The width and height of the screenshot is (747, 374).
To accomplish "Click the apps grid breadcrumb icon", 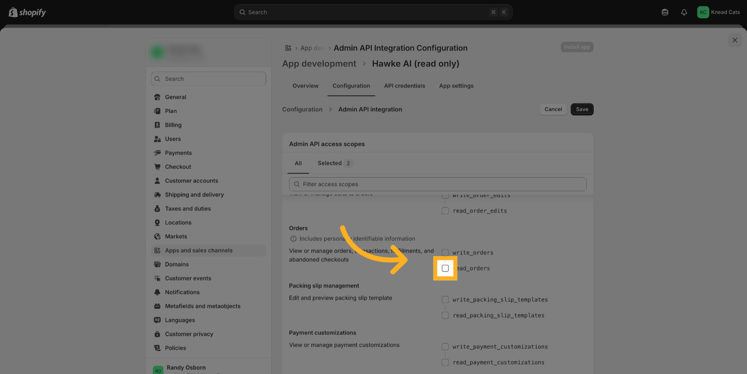I will tap(288, 48).
